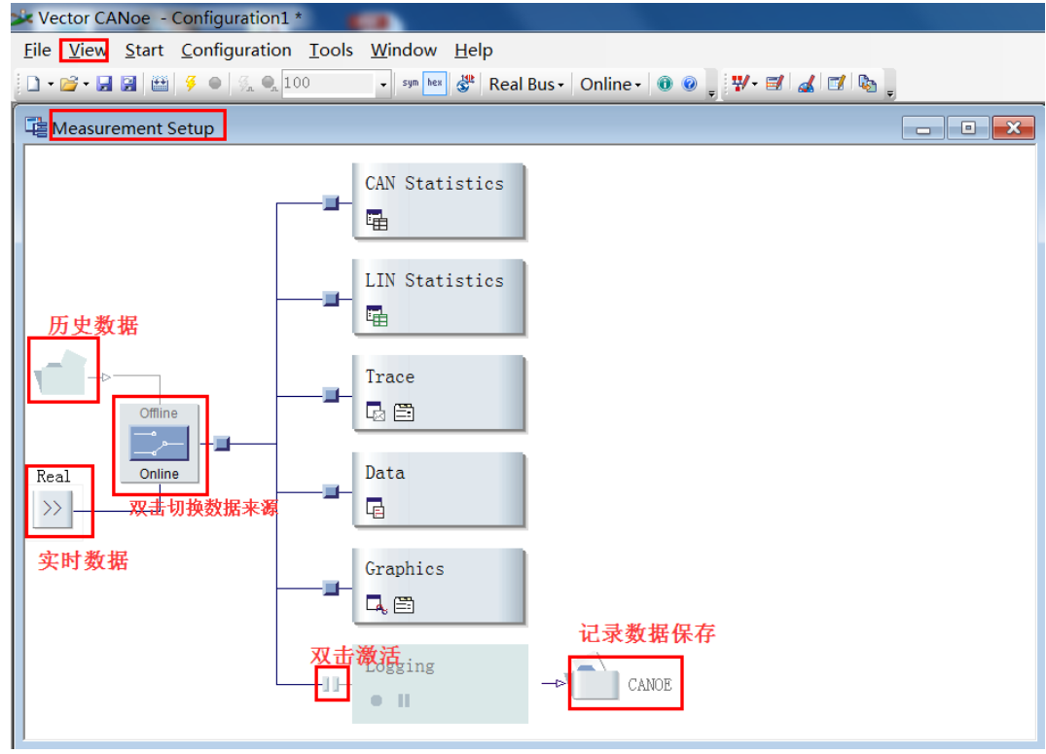Open the View menu

point(87,51)
